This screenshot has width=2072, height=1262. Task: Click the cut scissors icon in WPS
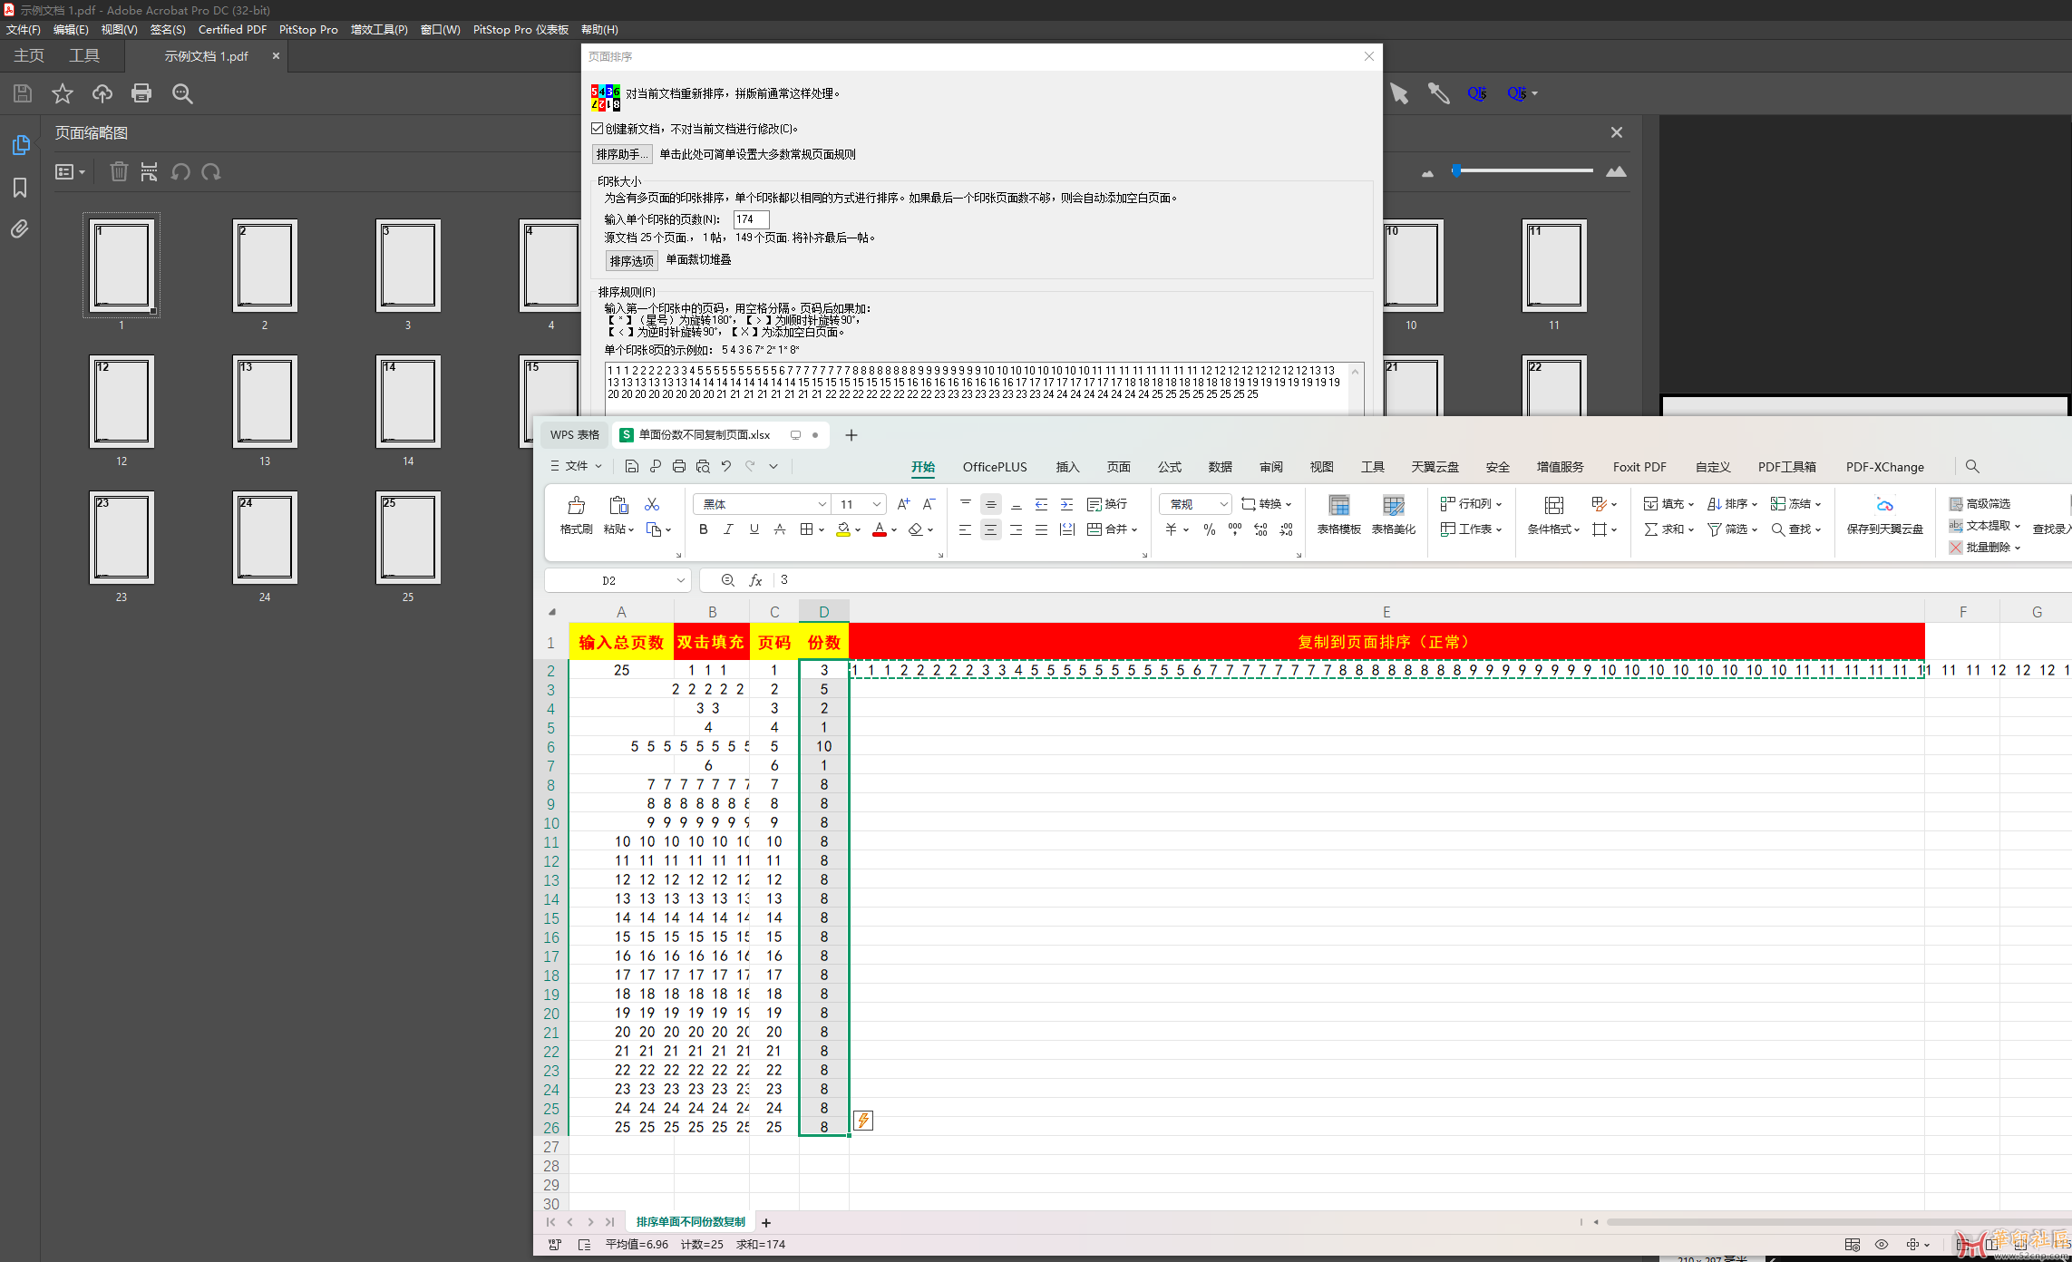point(652,504)
